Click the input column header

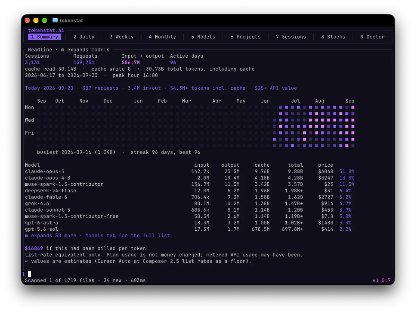pos(202,165)
